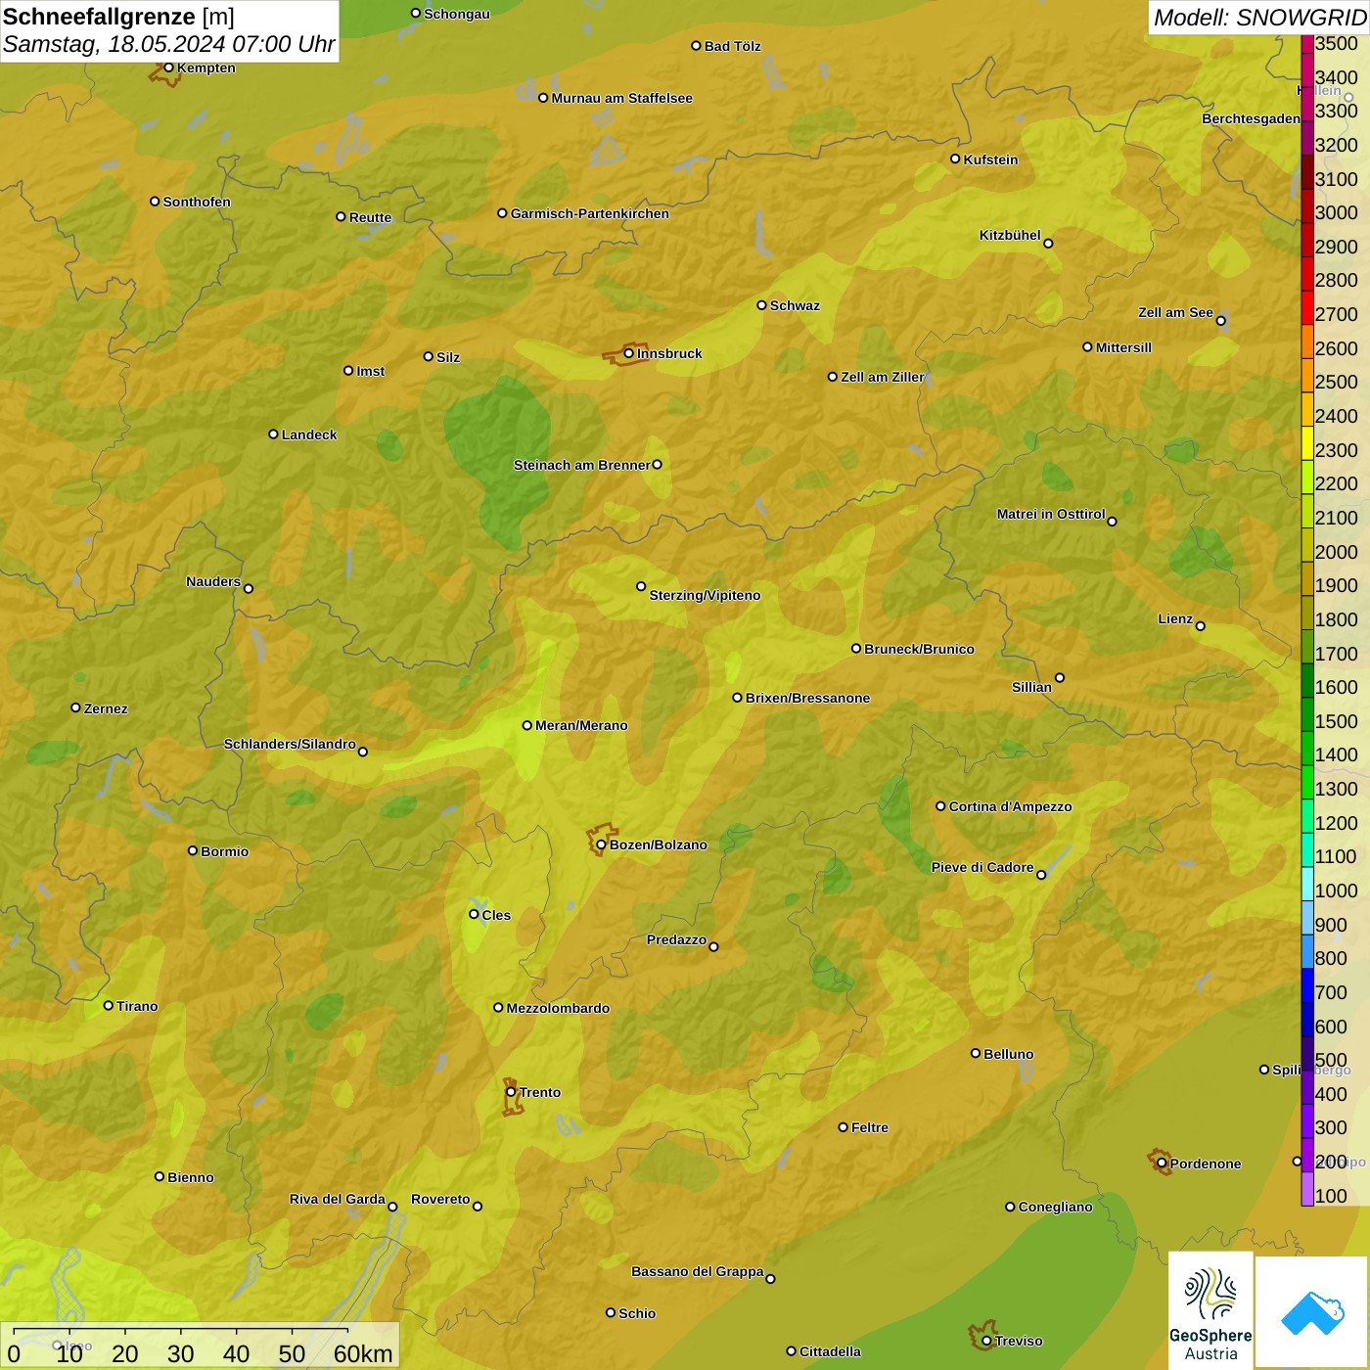The height and width of the screenshot is (1370, 1370).
Task: Click the Sonthofen label
Action: click(x=197, y=202)
